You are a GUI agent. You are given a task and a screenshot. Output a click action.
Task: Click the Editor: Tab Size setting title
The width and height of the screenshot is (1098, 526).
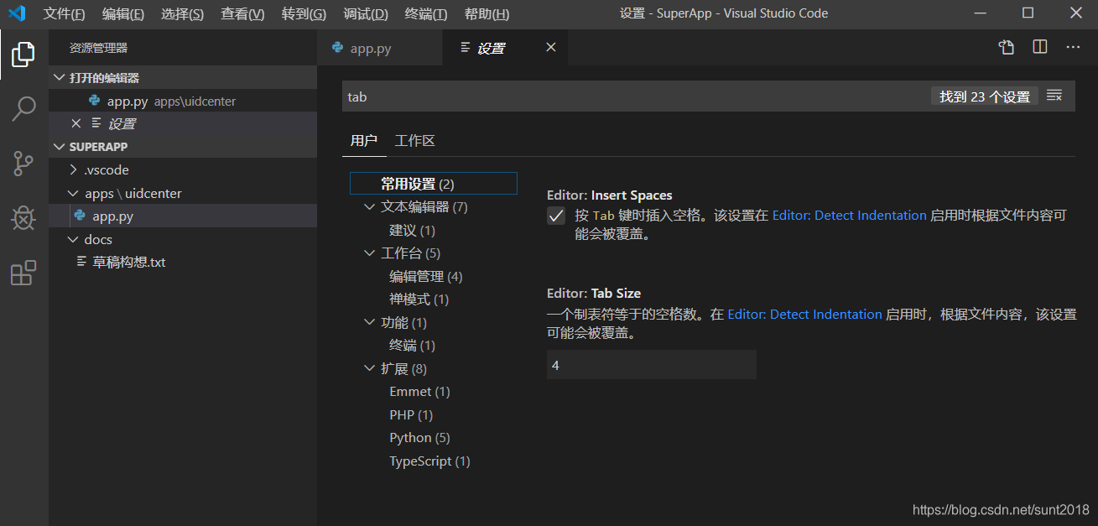(x=594, y=293)
